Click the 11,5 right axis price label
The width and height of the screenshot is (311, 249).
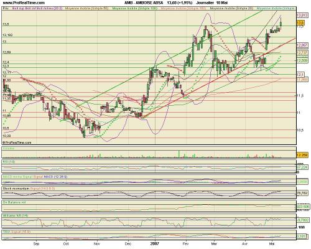[x=300, y=96]
